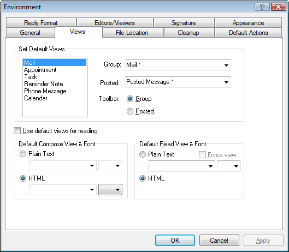Viewport: 289px width, 252px height.
Task: Close the Environment dialog
Action: [x=279, y=7]
